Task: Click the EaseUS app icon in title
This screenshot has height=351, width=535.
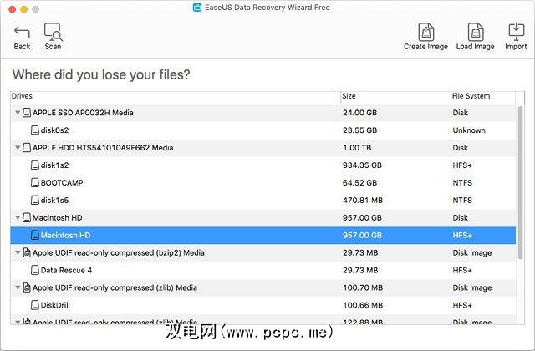Action: tap(197, 8)
